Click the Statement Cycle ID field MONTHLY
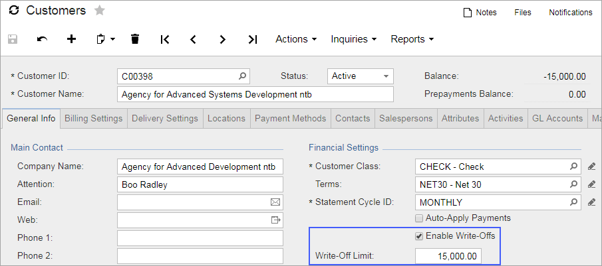 pyautogui.click(x=498, y=202)
